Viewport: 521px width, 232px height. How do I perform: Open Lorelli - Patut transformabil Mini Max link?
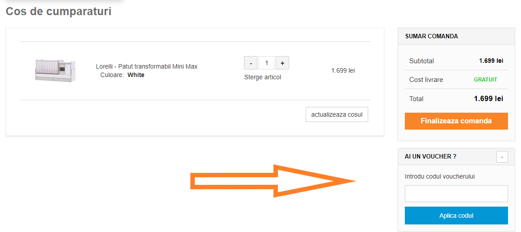[x=147, y=66]
